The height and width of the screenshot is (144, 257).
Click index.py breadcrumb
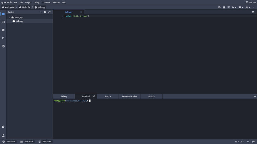pos(40,8)
